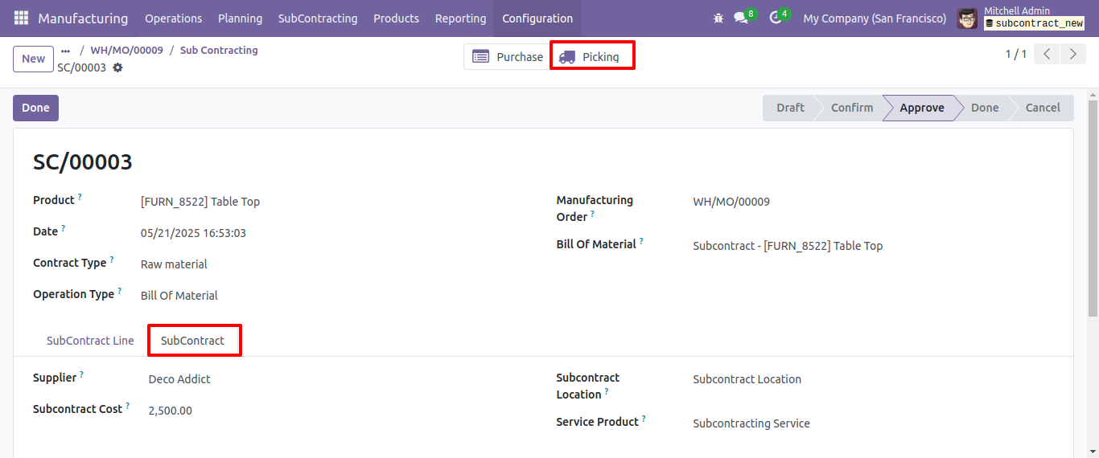This screenshot has height=458, width=1099.
Task: Select the Cancel status stage
Action: point(1043,108)
